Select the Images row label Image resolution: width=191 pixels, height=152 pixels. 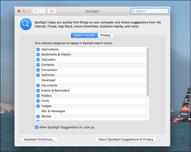[x=46, y=106]
